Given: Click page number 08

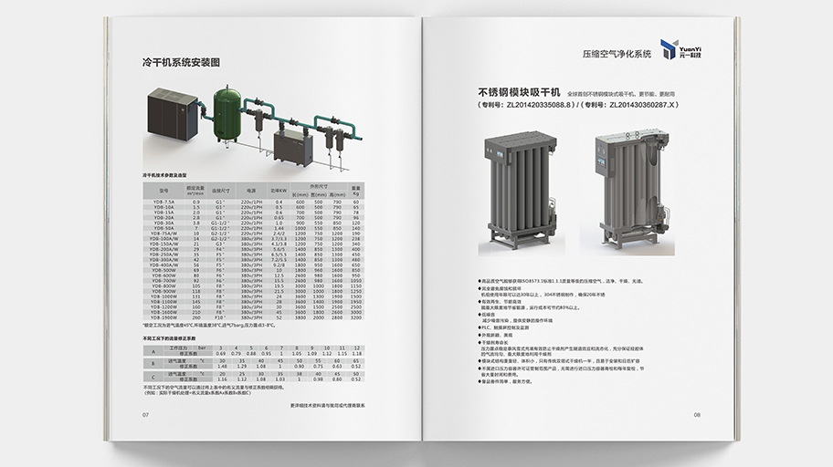Looking at the screenshot, I should point(697,415).
